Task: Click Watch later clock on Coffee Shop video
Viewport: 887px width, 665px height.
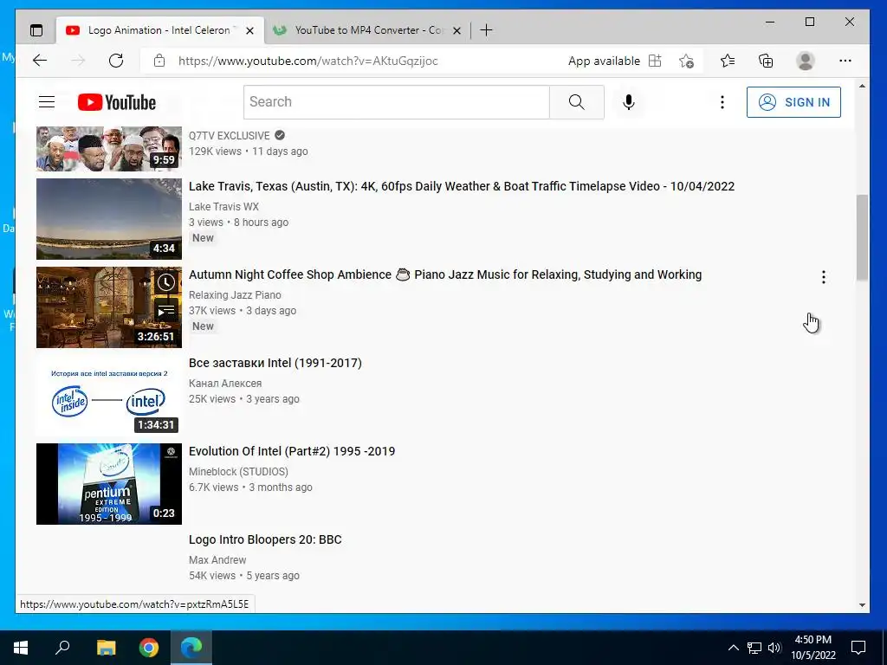Action: coord(165,282)
